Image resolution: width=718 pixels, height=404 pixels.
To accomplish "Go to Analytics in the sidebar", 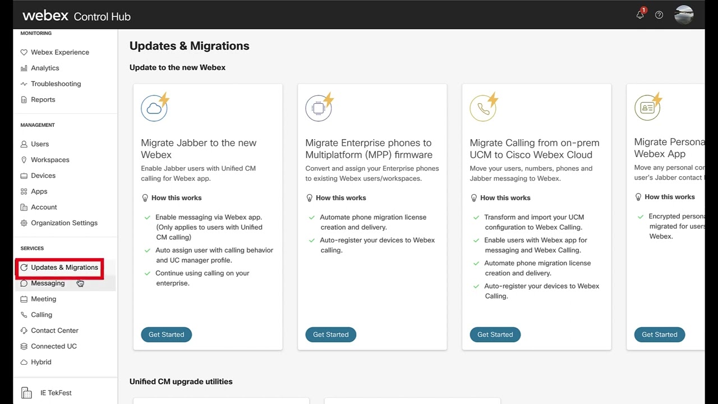I will tap(45, 68).
